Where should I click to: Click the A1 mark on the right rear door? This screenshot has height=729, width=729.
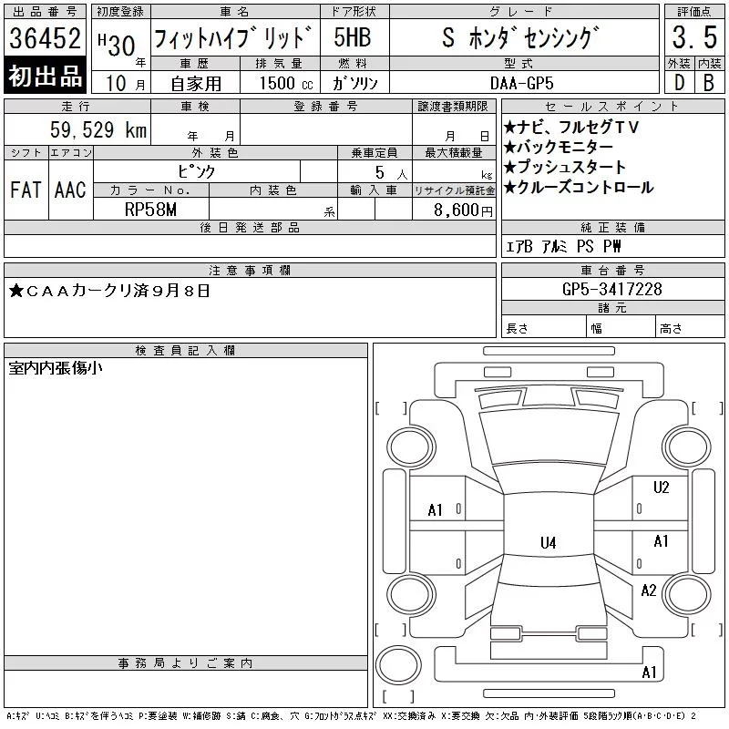pos(662,541)
